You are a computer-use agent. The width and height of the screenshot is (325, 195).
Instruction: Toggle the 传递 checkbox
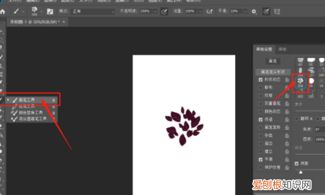coord(261,120)
